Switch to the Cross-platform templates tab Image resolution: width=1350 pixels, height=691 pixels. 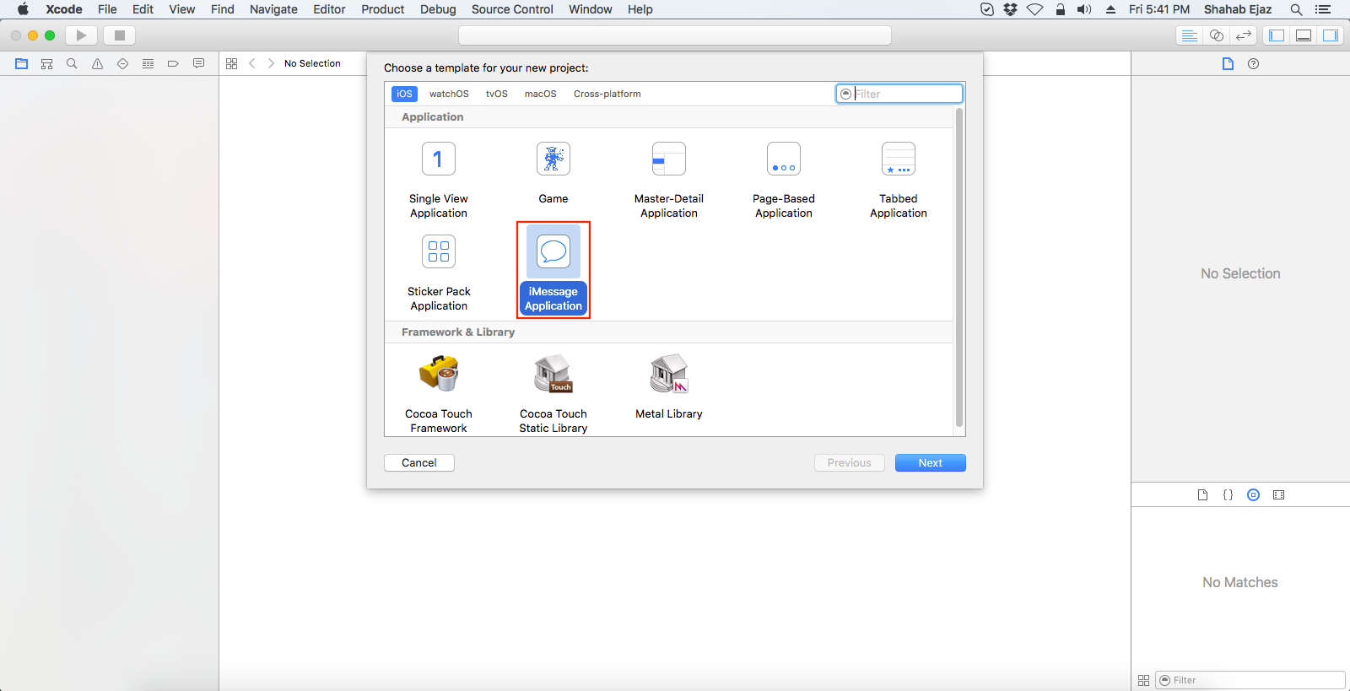(x=607, y=94)
